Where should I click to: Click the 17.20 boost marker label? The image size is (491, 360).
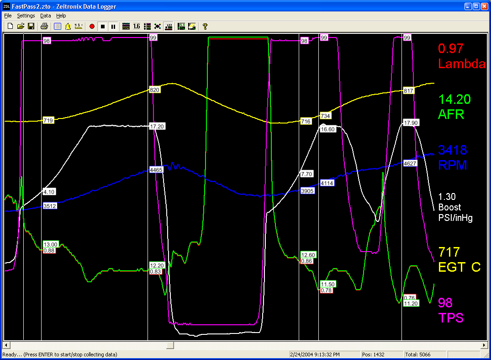(157, 126)
